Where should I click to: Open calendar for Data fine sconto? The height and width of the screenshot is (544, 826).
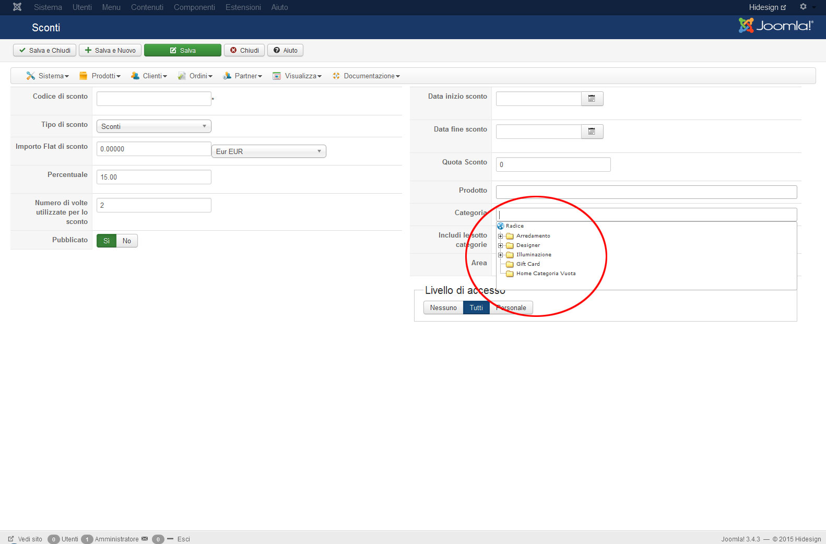pos(592,132)
